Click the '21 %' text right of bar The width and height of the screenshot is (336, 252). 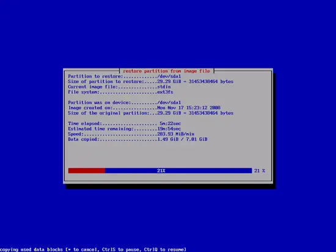click(260, 171)
